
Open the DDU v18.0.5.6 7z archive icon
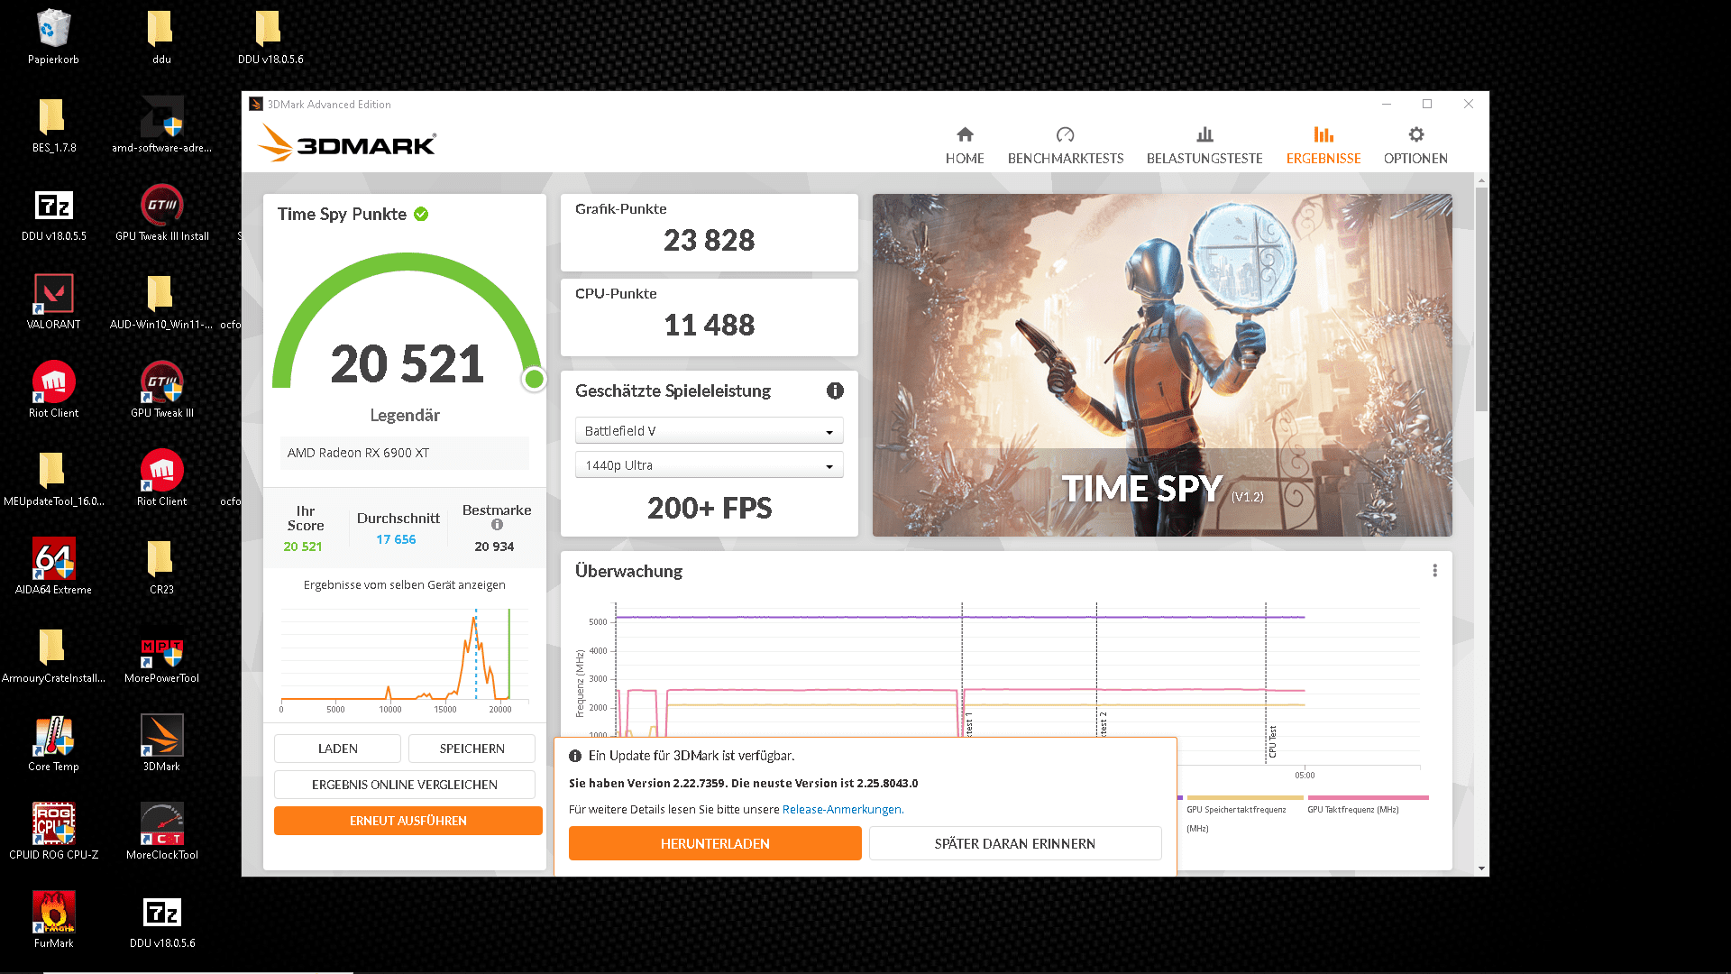pyautogui.click(x=161, y=920)
